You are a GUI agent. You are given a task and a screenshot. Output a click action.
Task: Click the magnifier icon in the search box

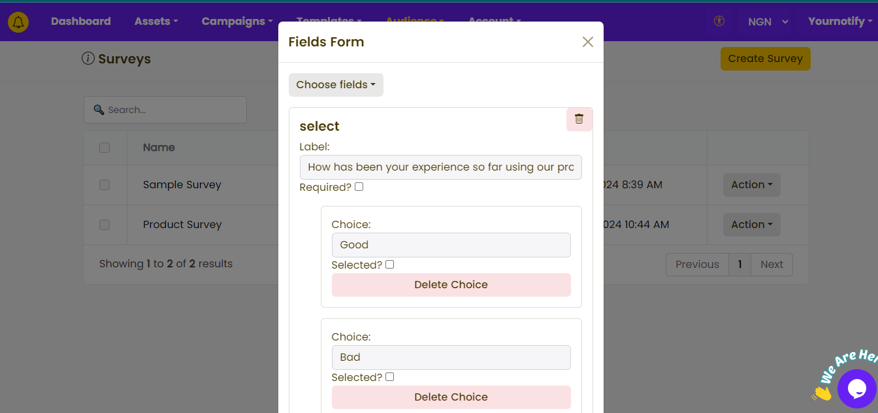(99, 109)
